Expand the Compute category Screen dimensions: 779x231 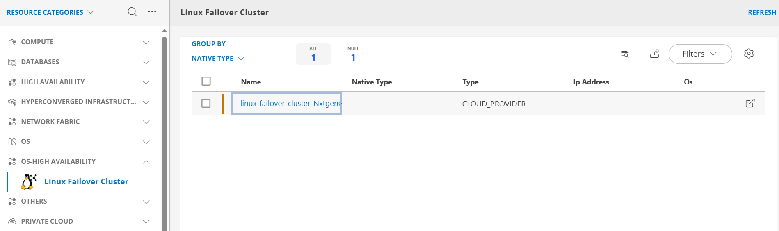point(146,43)
